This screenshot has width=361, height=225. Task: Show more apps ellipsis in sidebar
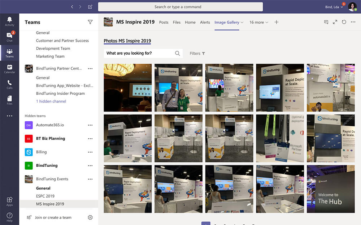point(9,116)
